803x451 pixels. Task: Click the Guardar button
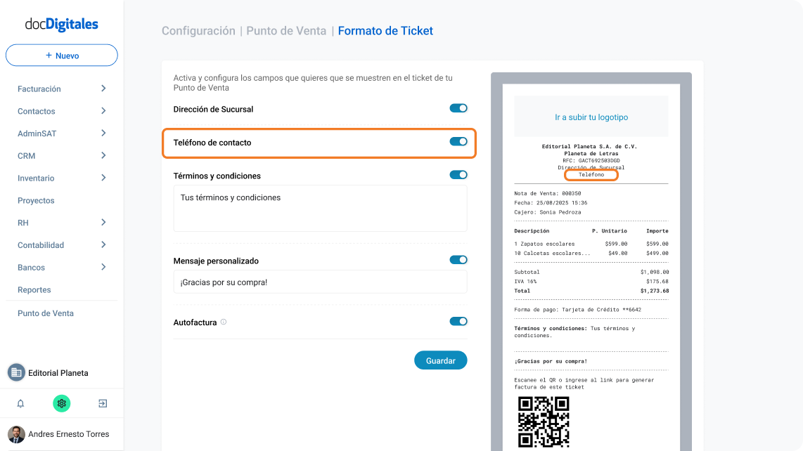click(440, 360)
